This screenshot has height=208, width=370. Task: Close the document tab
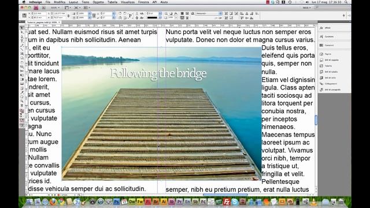(60, 23)
